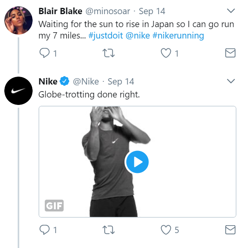
Task: Open the Nike account name
Action: [x=48, y=82]
